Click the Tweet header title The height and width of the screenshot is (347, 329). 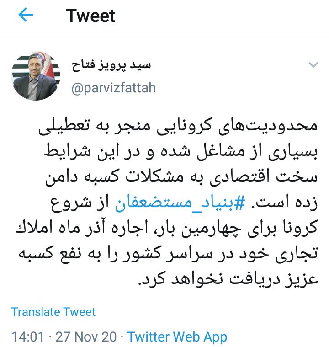click(90, 16)
